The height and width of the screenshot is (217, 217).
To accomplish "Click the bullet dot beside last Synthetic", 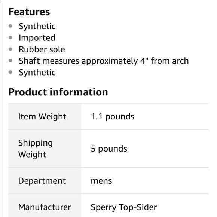I will (10, 72).
